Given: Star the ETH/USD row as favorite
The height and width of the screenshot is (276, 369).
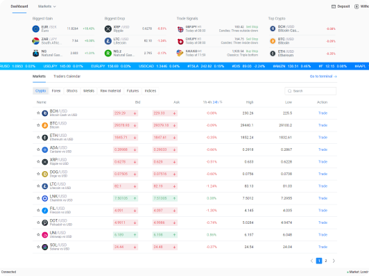Looking at the screenshot, I should click(38, 137).
